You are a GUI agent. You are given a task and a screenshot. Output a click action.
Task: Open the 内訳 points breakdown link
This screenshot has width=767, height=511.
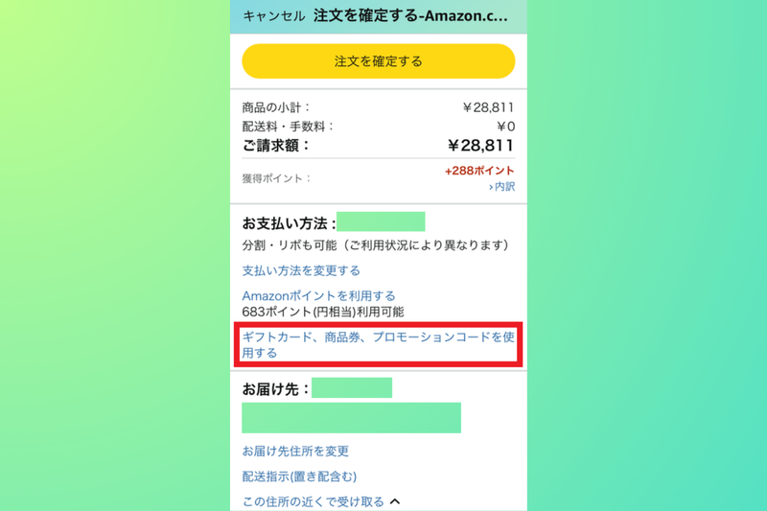(x=501, y=186)
